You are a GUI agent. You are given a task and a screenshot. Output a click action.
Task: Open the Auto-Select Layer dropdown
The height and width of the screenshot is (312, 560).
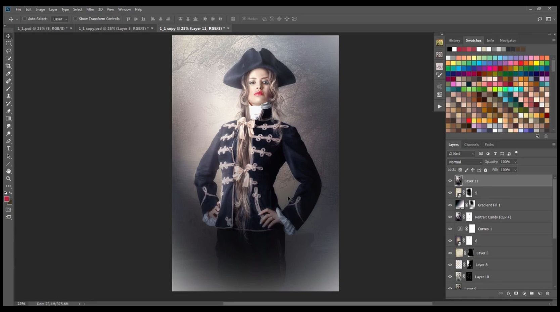[60, 19]
